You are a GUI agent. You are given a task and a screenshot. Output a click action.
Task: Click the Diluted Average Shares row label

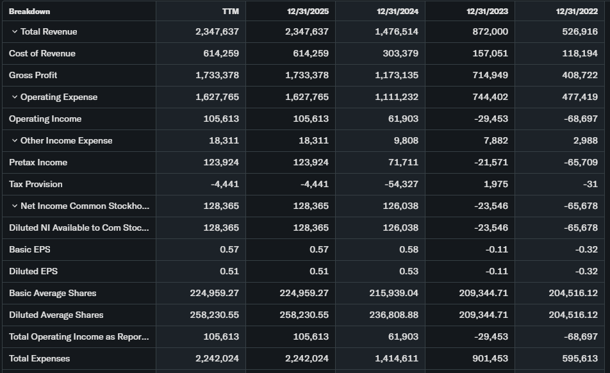[56, 315]
